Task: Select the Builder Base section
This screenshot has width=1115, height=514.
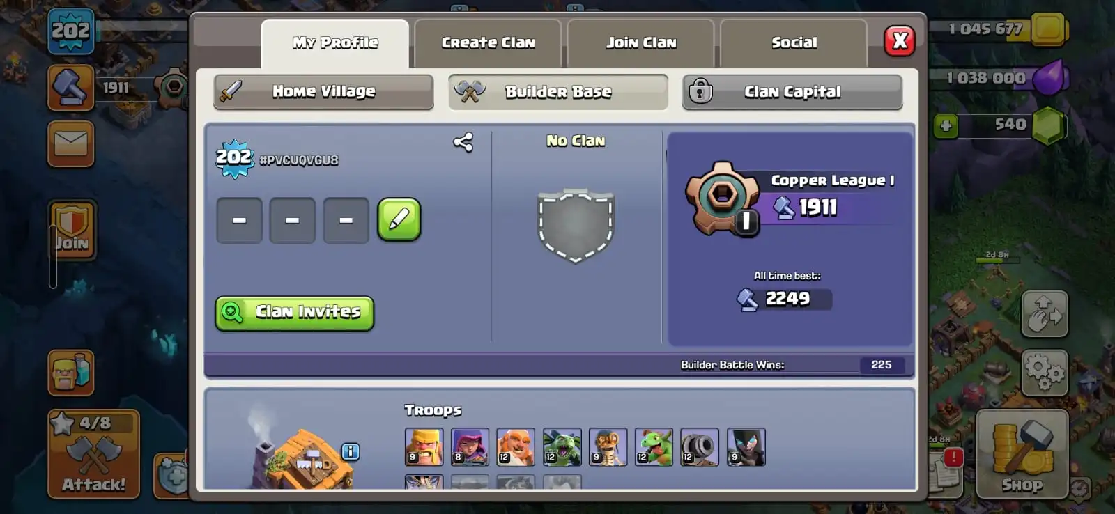Action: coord(558,92)
